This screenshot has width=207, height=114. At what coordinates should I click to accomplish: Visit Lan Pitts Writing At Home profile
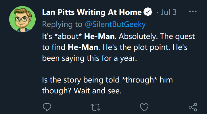(92, 12)
